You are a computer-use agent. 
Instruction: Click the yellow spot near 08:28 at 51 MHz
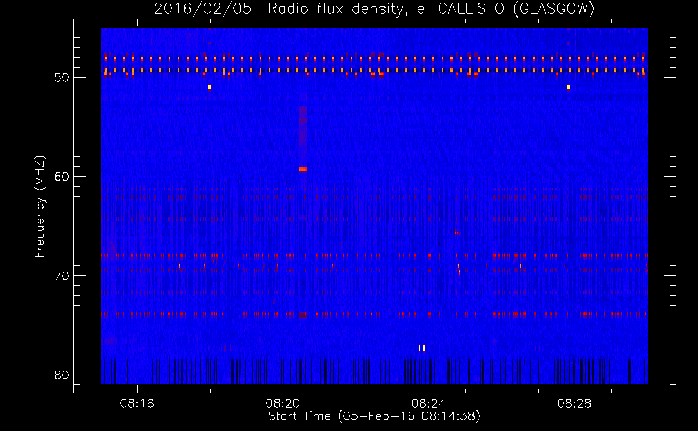[569, 87]
